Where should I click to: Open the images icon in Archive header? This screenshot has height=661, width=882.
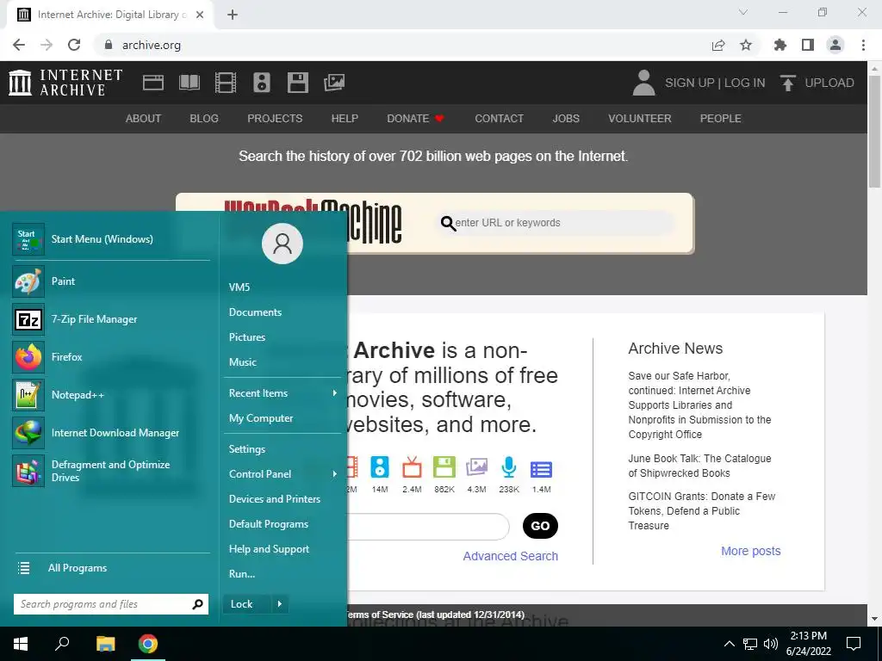point(334,83)
